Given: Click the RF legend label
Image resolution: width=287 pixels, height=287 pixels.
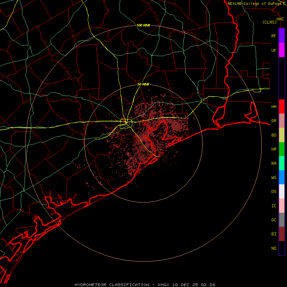Looking at the screenshot, I should click(274, 36).
